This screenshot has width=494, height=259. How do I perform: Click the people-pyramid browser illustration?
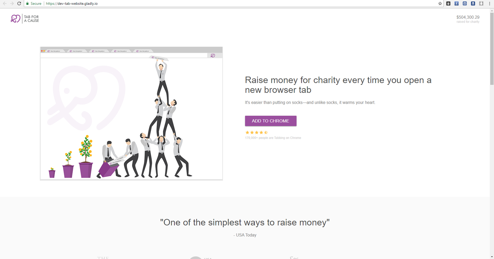point(131,114)
